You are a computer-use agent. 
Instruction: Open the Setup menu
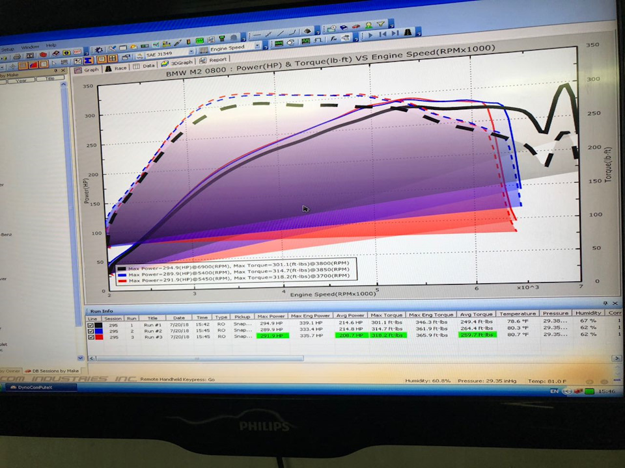coord(7,49)
